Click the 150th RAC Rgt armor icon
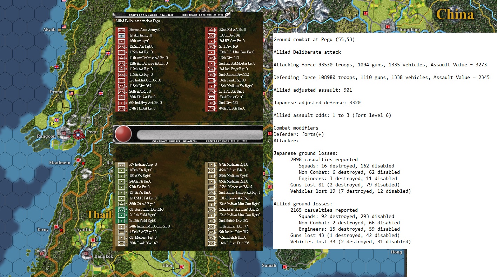Image resolution: width=497 pixels, height=277 pixels. pos(122,232)
